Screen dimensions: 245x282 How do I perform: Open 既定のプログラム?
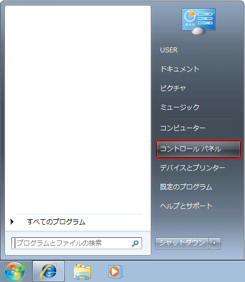[x=186, y=187]
